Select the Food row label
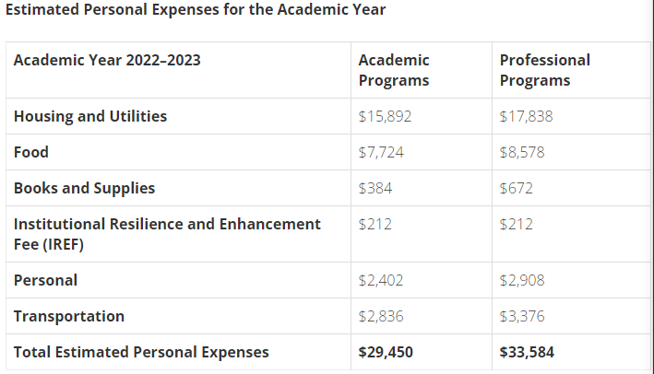This screenshot has height=374, width=654. [x=31, y=153]
